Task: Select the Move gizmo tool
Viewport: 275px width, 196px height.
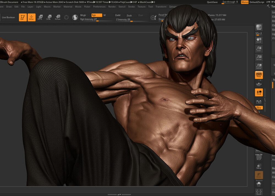Action: coord(40,17)
